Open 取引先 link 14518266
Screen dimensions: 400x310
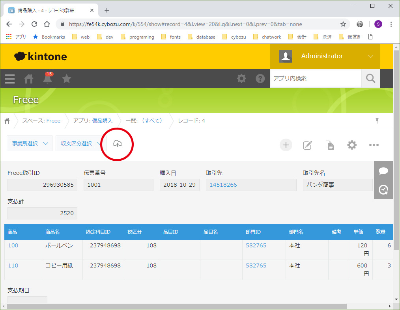tap(223, 185)
